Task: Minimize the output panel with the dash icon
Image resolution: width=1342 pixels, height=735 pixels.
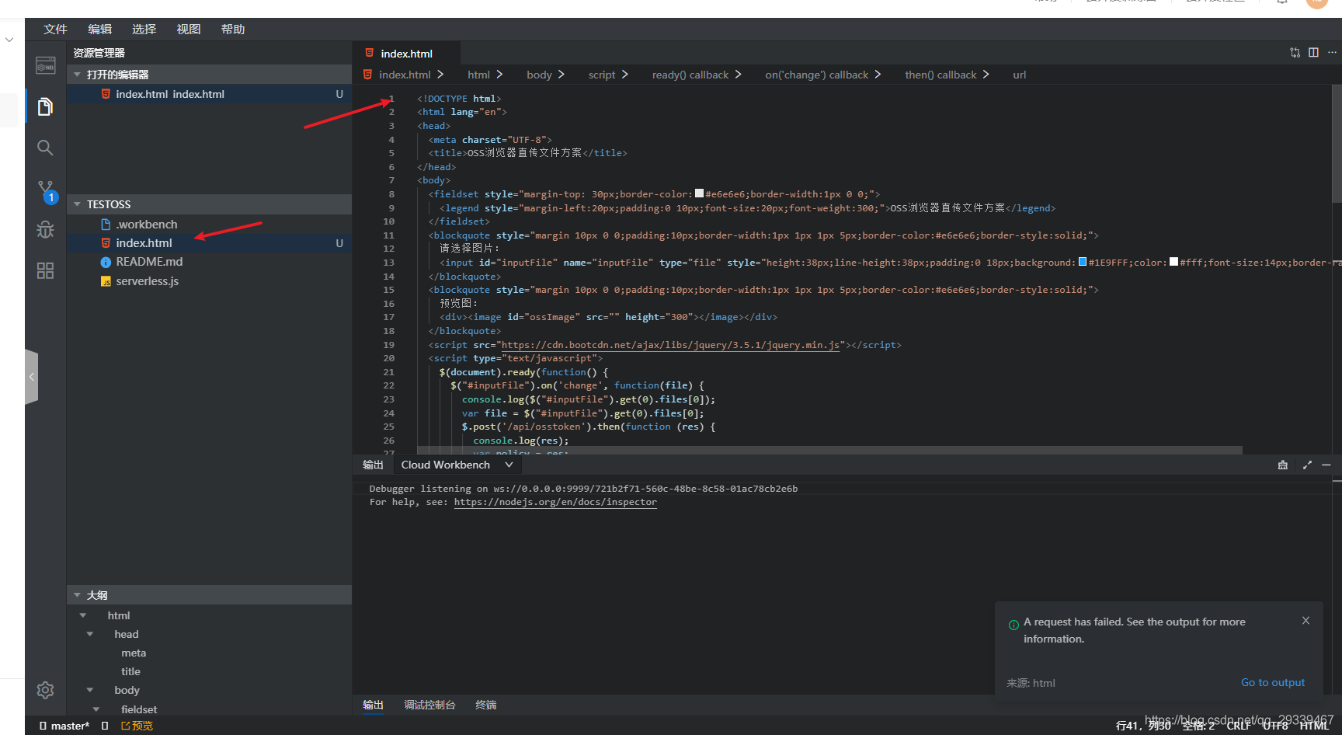Action: (x=1326, y=465)
